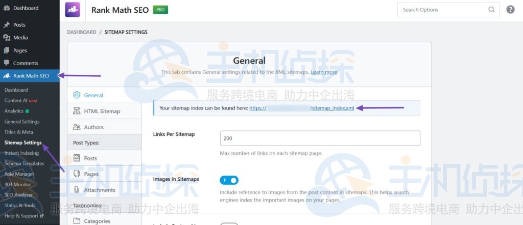Screen dimensions: 523x225
Task: Open General Settings submenu item
Action: click(x=22, y=122)
